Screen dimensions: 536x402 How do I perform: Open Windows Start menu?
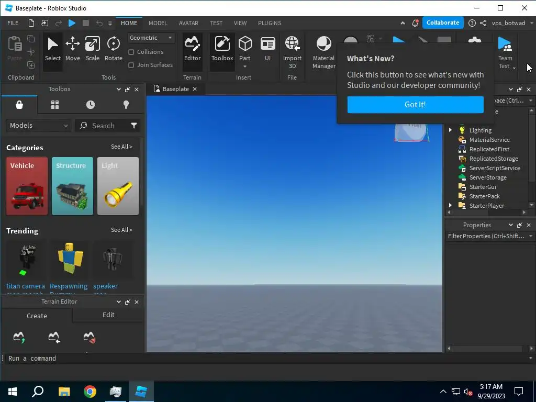click(x=13, y=392)
